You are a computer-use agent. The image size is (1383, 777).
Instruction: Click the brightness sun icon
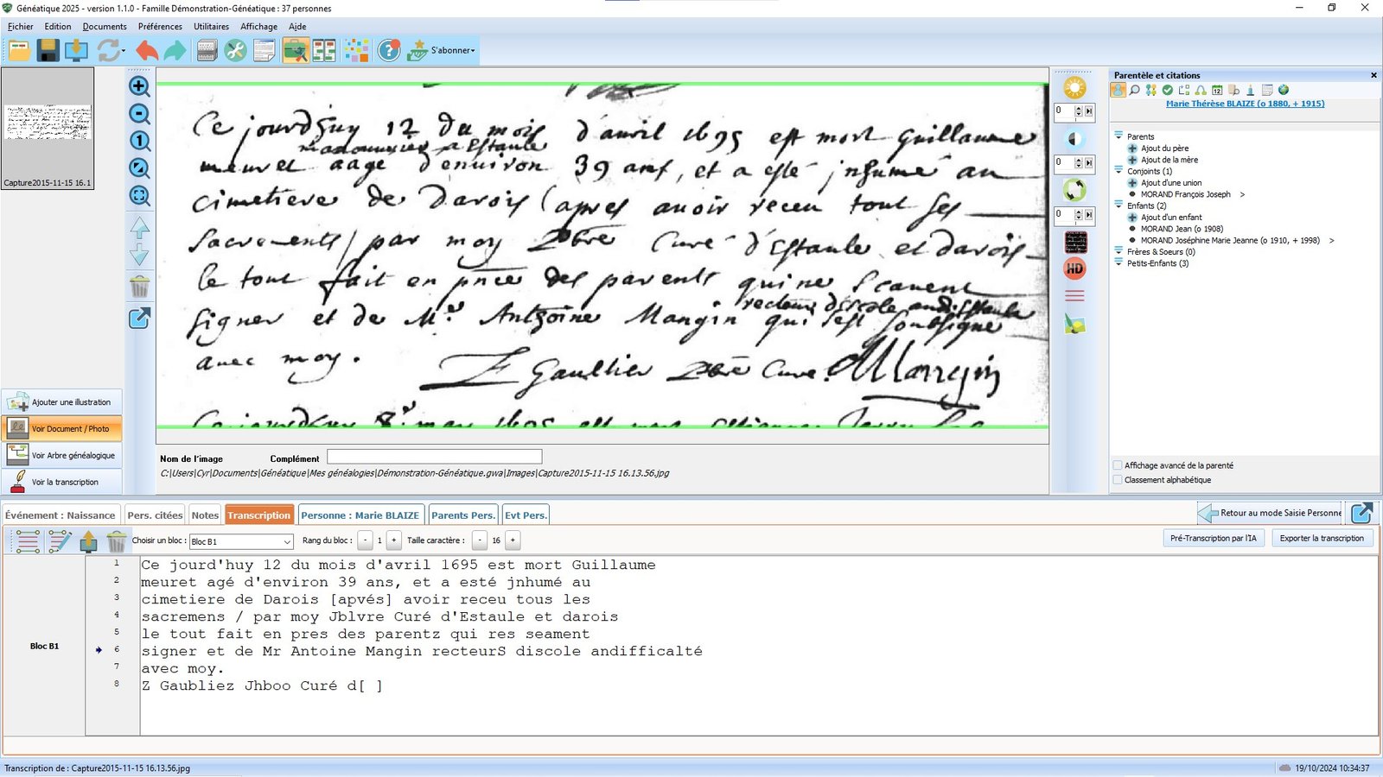1074,87
